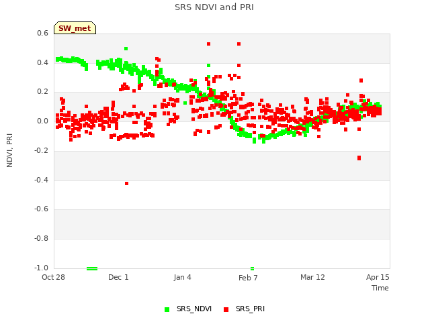Click the -0.6 y-axis tick label
The image size is (430, 322).
pos(41,209)
